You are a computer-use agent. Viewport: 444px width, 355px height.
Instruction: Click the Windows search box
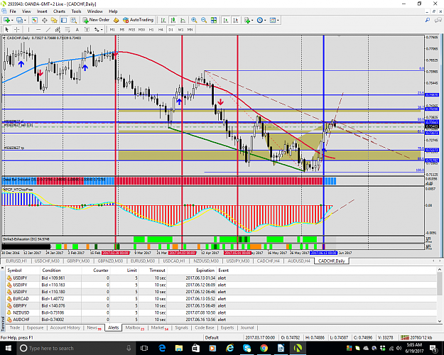click(75, 348)
